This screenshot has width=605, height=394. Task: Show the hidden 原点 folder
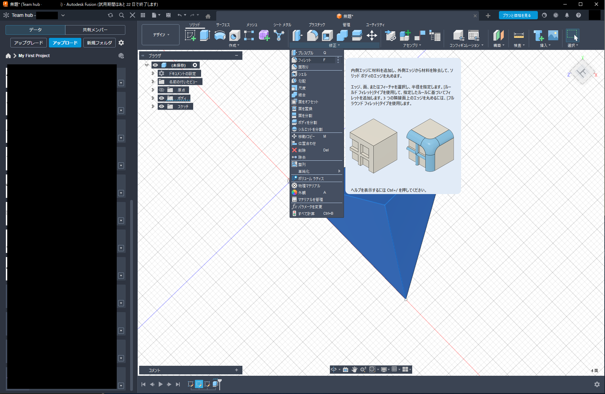161,90
